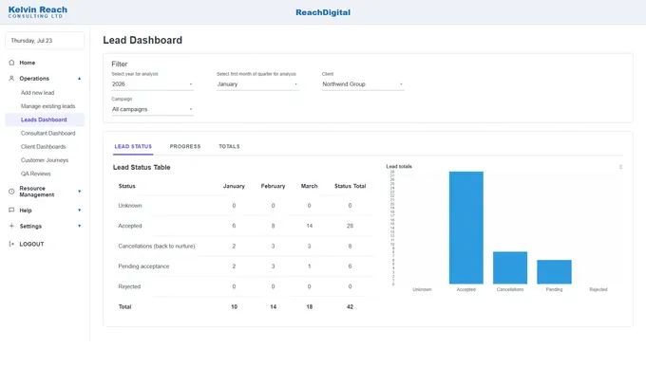Expand the Settings menu arrow
The height and width of the screenshot is (367, 646).
tap(80, 226)
